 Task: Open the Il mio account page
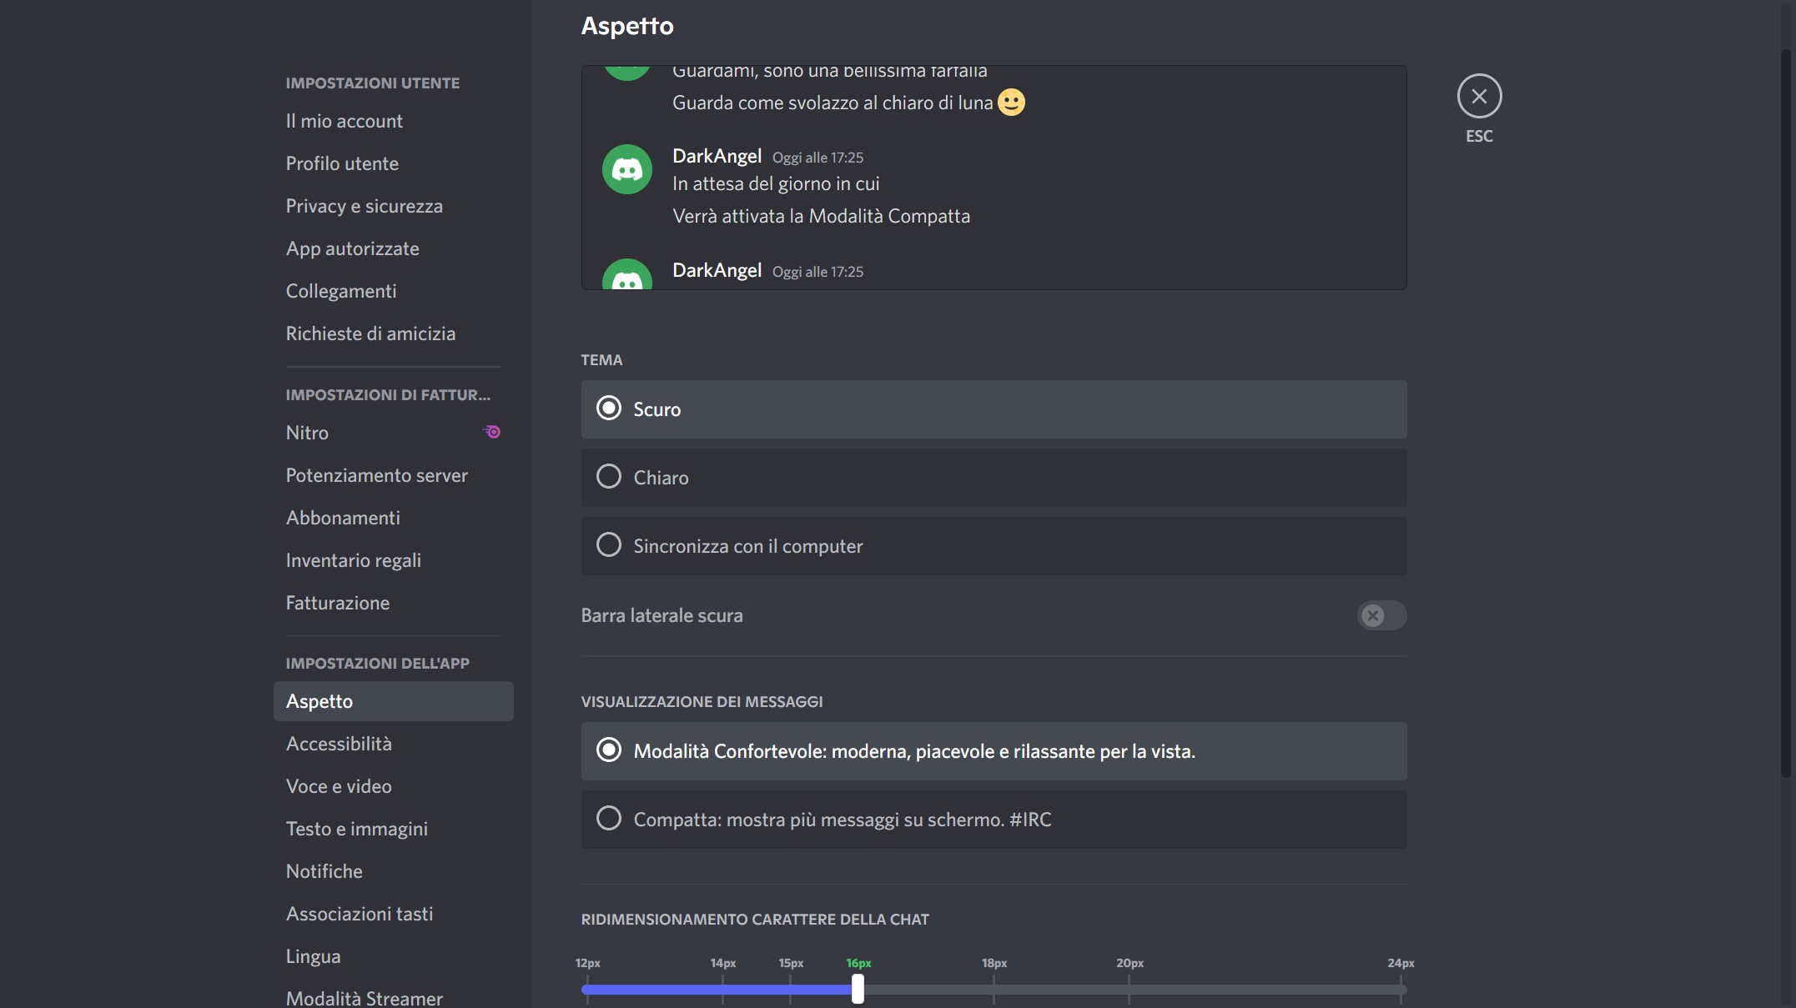(x=344, y=120)
